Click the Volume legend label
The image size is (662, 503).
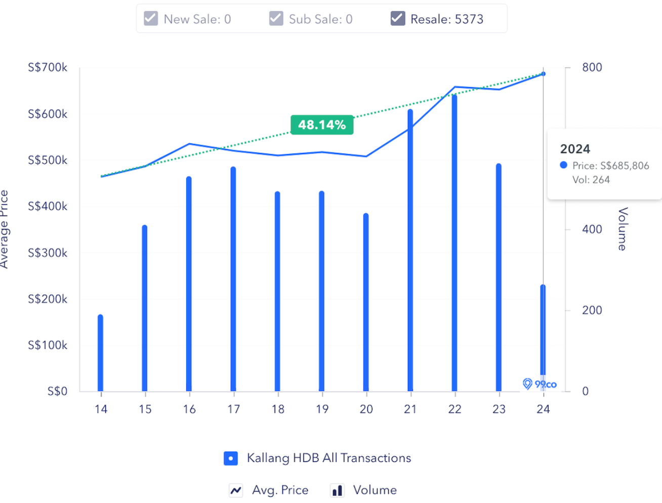[x=375, y=490]
